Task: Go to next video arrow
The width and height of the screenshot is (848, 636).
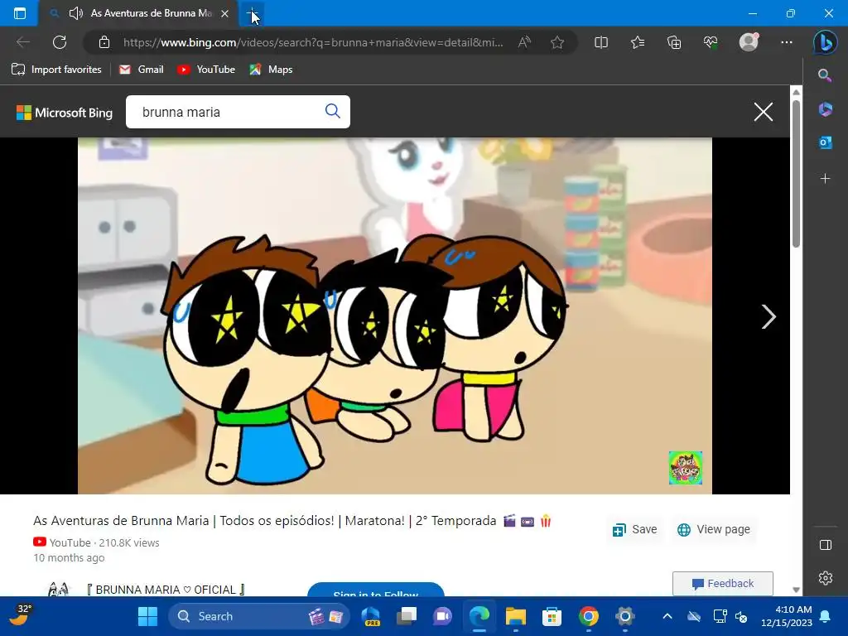Action: coord(768,316)
